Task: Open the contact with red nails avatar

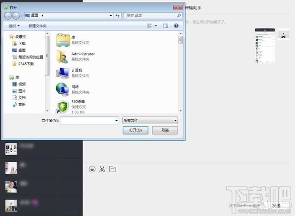Action: pyautogui.click(x=11, y=168)
